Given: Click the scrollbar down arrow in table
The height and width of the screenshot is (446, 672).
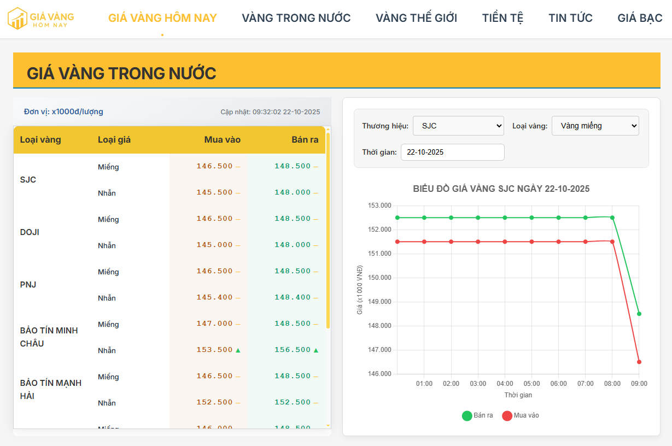Looking at the screenshot, I should (328, 425).
